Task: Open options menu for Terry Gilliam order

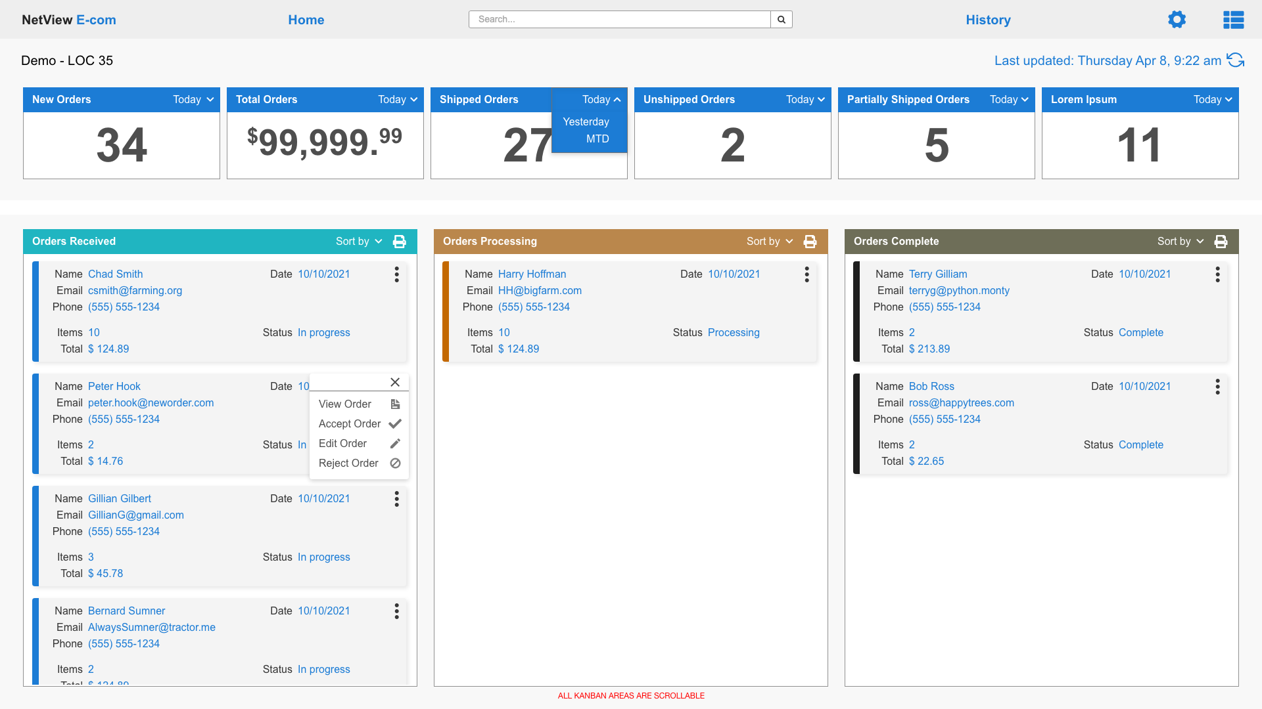Action: [1217, 274]
